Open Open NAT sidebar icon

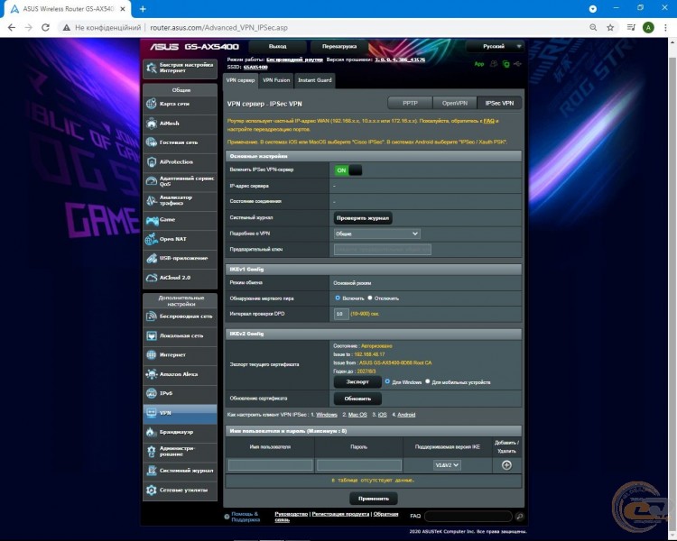click(151, 239)
